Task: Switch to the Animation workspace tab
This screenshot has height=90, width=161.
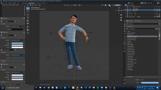Action: click(38, 3)
